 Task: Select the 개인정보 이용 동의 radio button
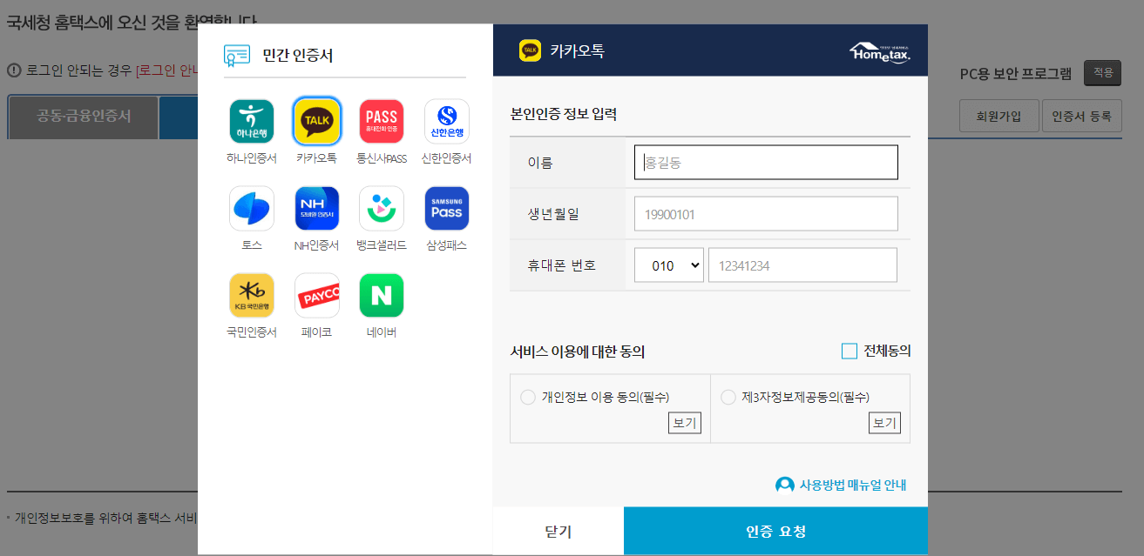[527, 396]
